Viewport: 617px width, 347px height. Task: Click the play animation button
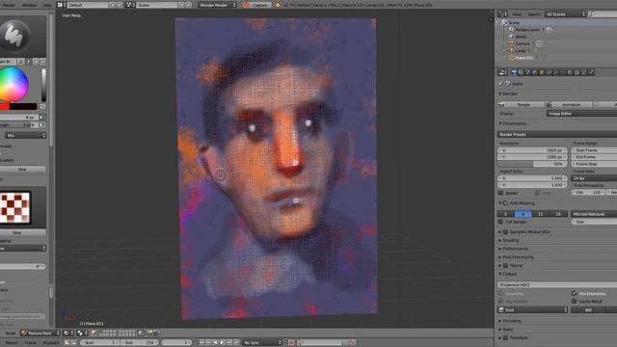(223, 343)
